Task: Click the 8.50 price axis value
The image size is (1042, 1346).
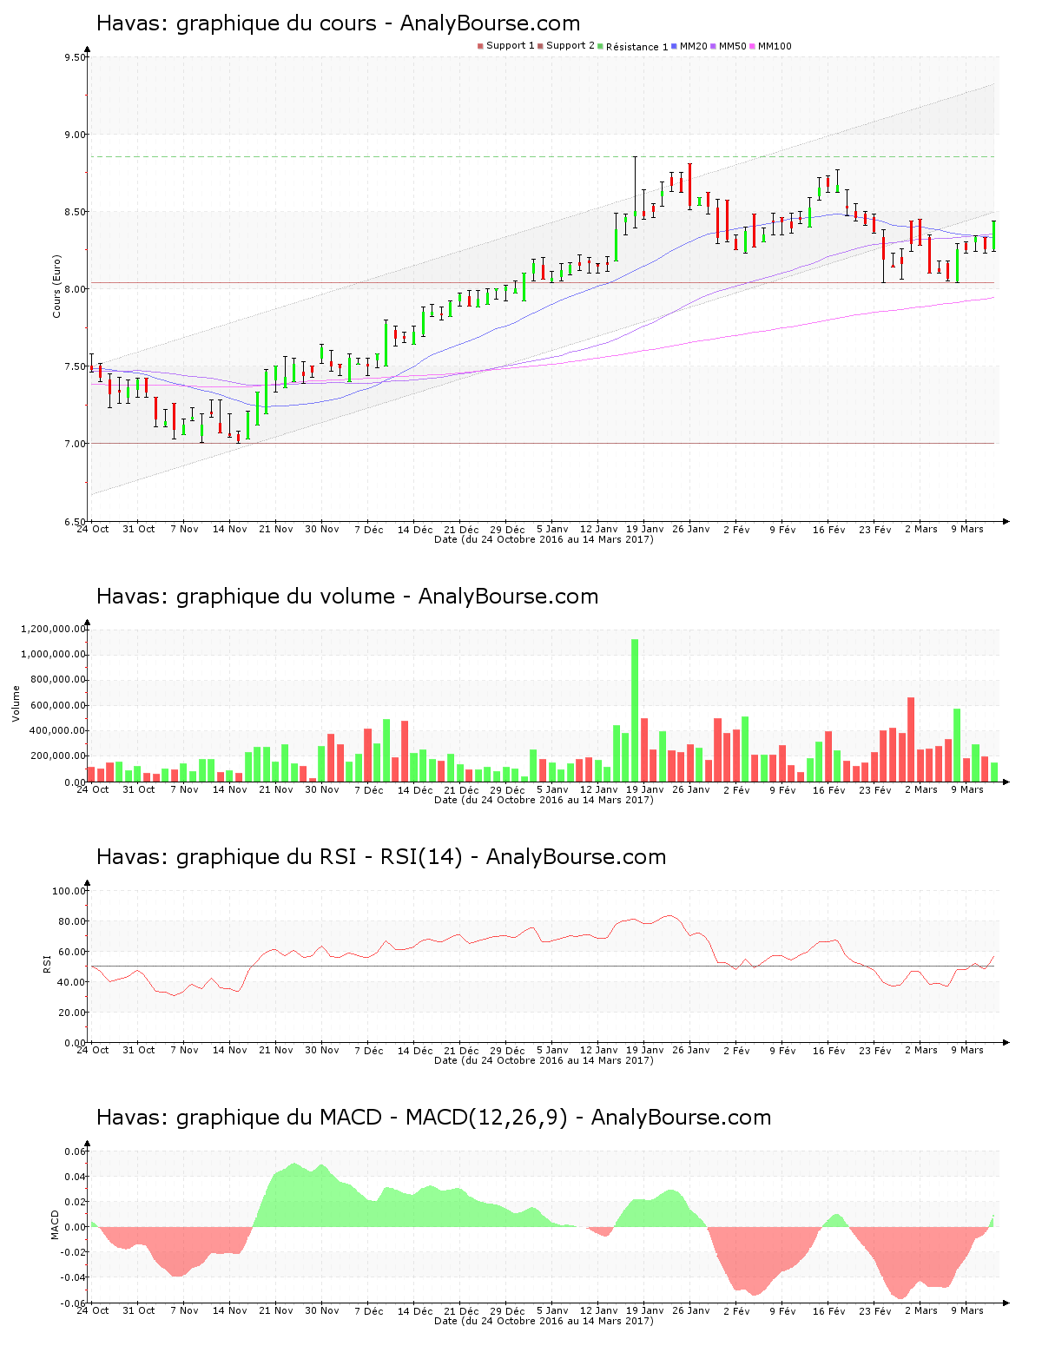Action: tap(75, 212)
